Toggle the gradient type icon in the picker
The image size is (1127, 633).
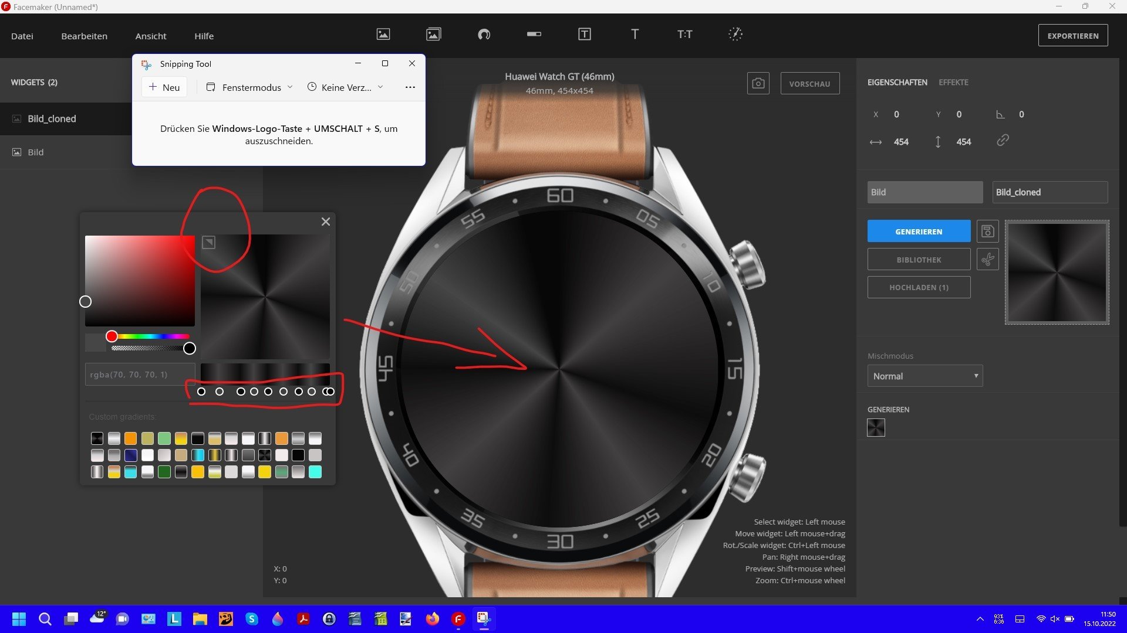point(208,243)
